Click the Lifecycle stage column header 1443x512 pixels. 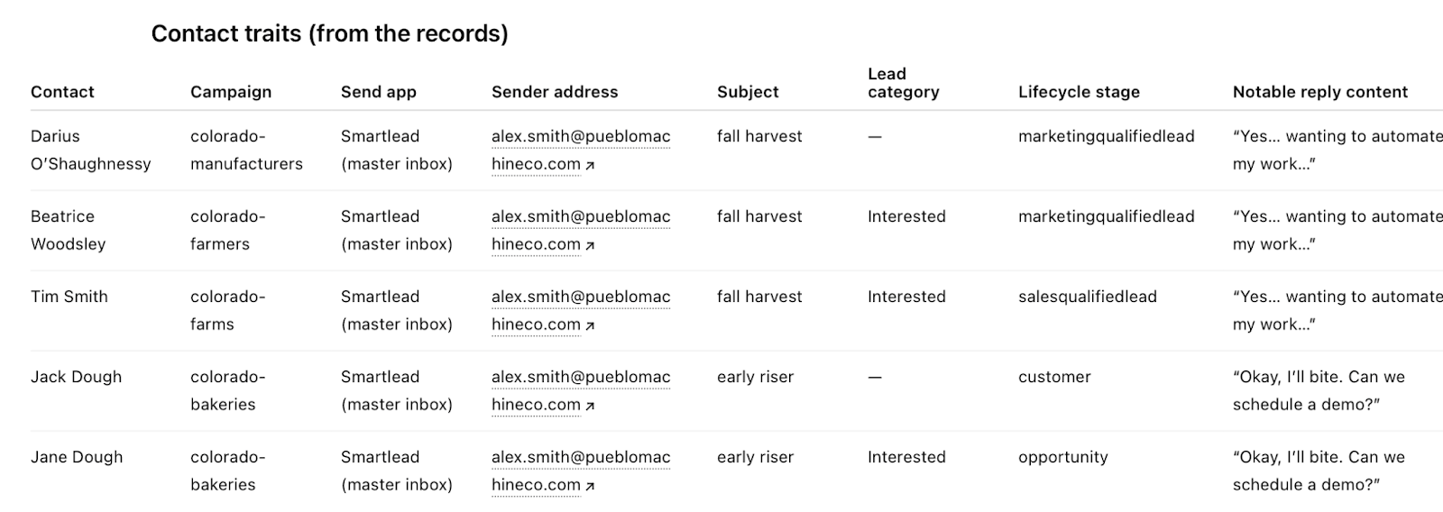click(1079, 92)
